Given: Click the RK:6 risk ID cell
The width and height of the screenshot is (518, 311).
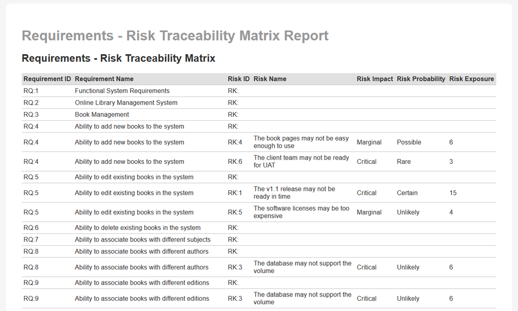Looking at the screenshot, I should [235, 162].
